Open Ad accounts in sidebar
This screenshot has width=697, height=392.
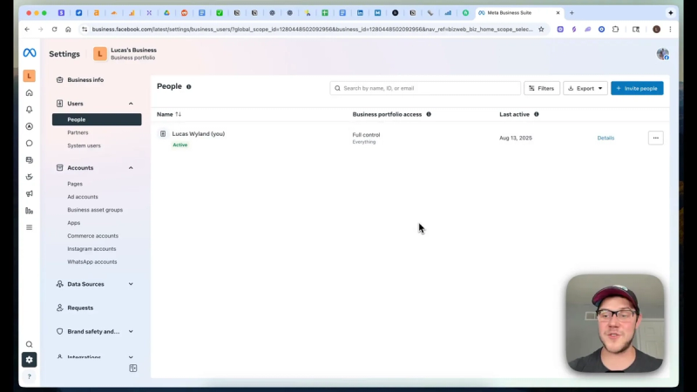[x=83, y=197]
